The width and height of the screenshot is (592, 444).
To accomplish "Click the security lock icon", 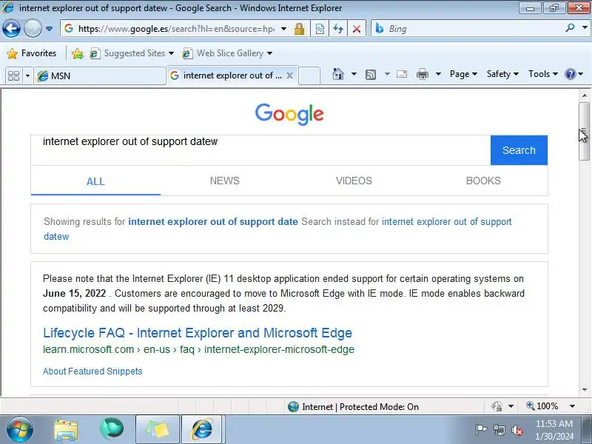I will pos(300,29).
